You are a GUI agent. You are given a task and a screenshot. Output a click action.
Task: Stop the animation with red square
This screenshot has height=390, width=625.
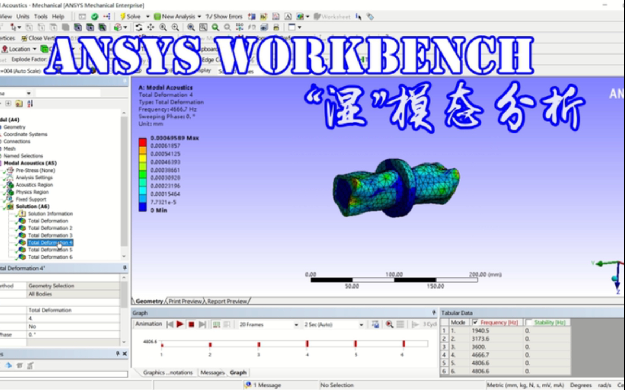[x=191, y=324]
